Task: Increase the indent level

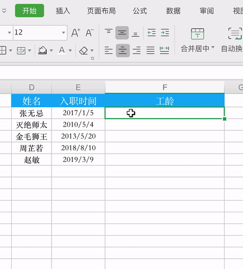Action: (165, 32)
